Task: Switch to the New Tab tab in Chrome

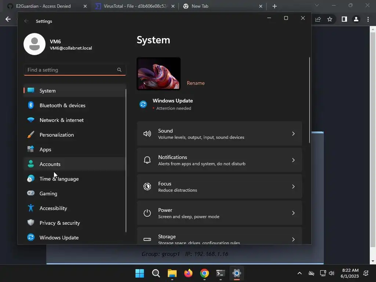Action: 223,6
